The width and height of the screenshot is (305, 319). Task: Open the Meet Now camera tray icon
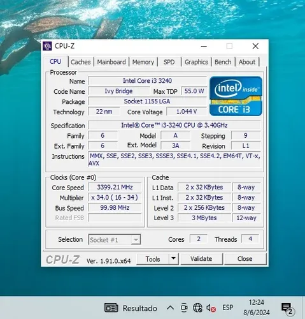[184, 308]
